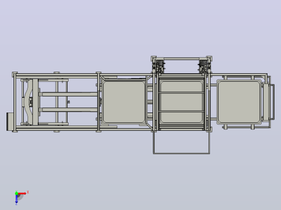Select the rightmost square tray in the model
281x210 pixels.
pos(239,102)
